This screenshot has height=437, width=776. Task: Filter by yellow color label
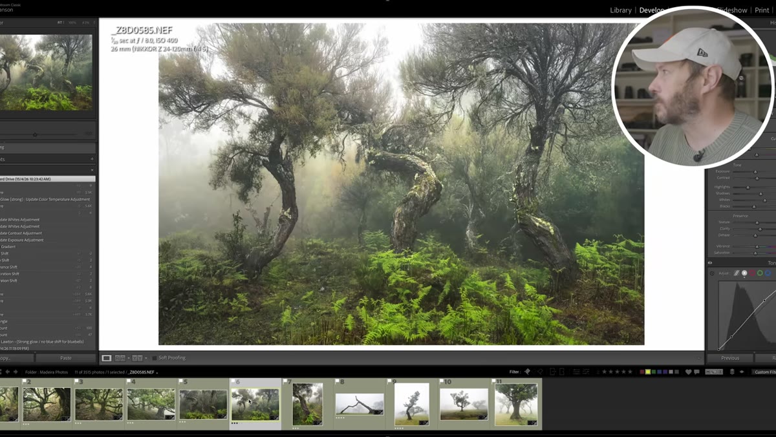click(648, 372)
